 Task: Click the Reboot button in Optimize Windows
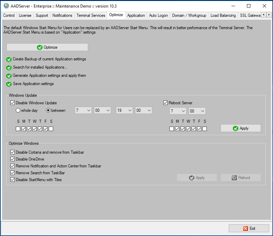pos(241,177)
